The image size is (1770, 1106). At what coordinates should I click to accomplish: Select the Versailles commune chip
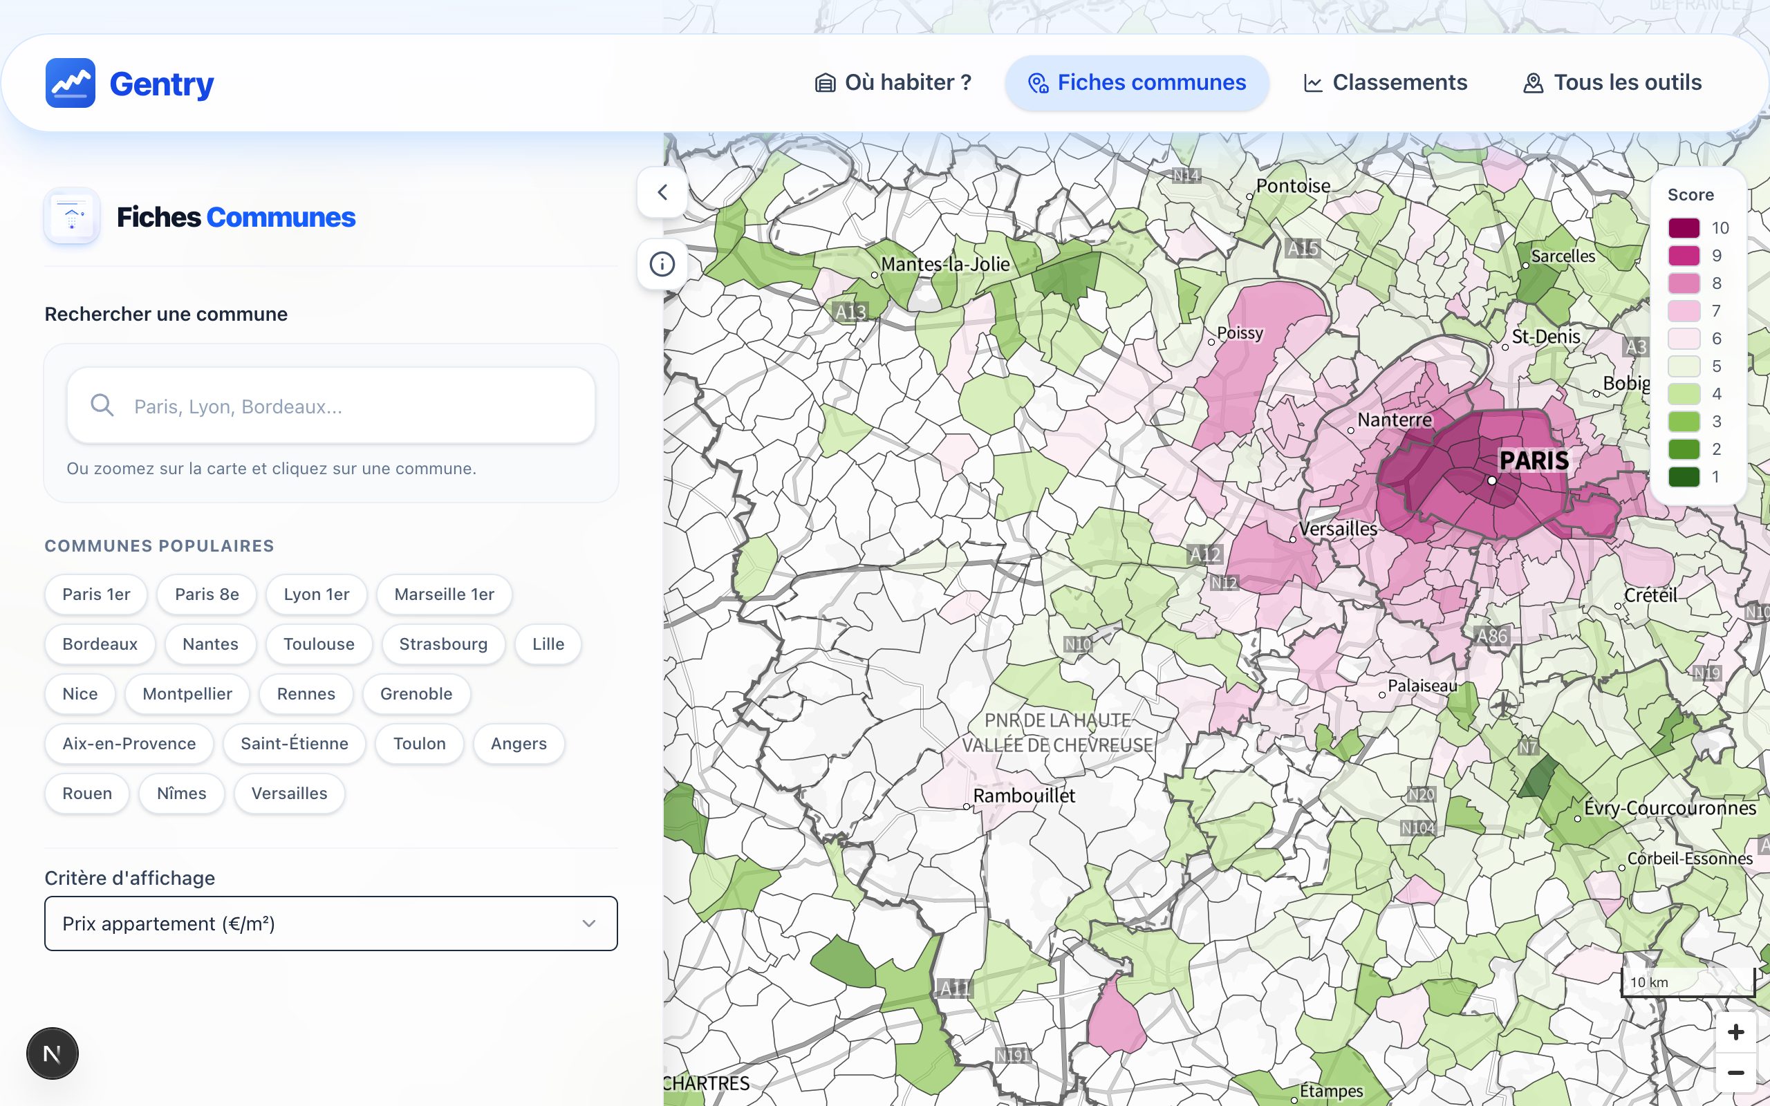pyautogui.click(x=290, y=793)
